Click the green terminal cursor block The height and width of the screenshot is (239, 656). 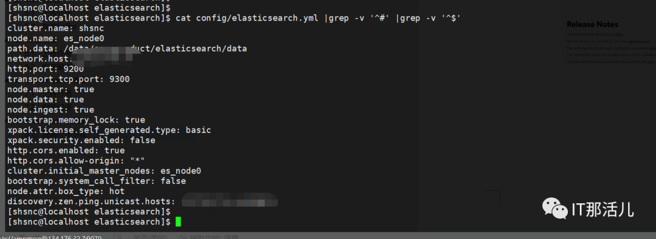point(178,222)
